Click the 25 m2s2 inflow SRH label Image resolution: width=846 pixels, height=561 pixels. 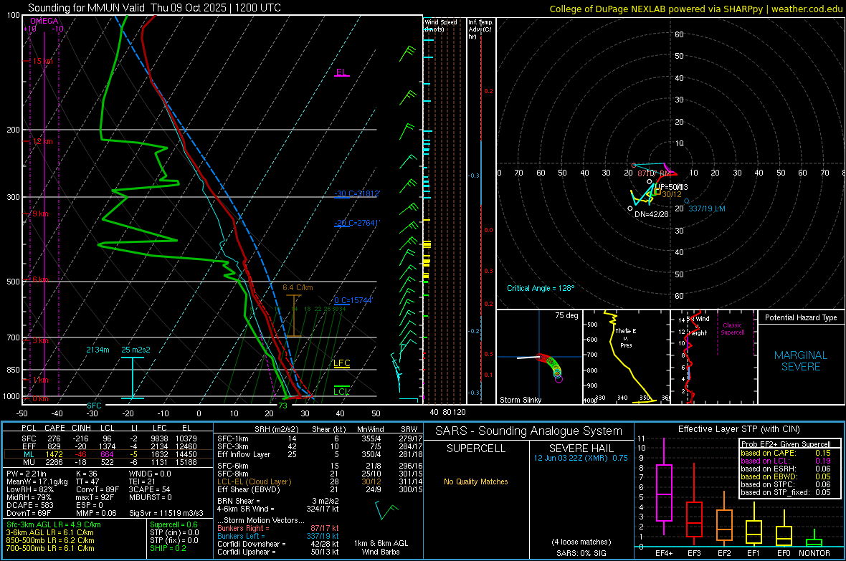pyautogui.click(x=136, y=350)
